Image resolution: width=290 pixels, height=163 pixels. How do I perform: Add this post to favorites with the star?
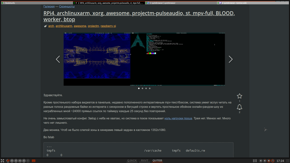240,96
